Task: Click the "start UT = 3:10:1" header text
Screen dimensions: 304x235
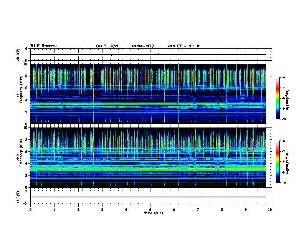Action: [x=185, y=46]
